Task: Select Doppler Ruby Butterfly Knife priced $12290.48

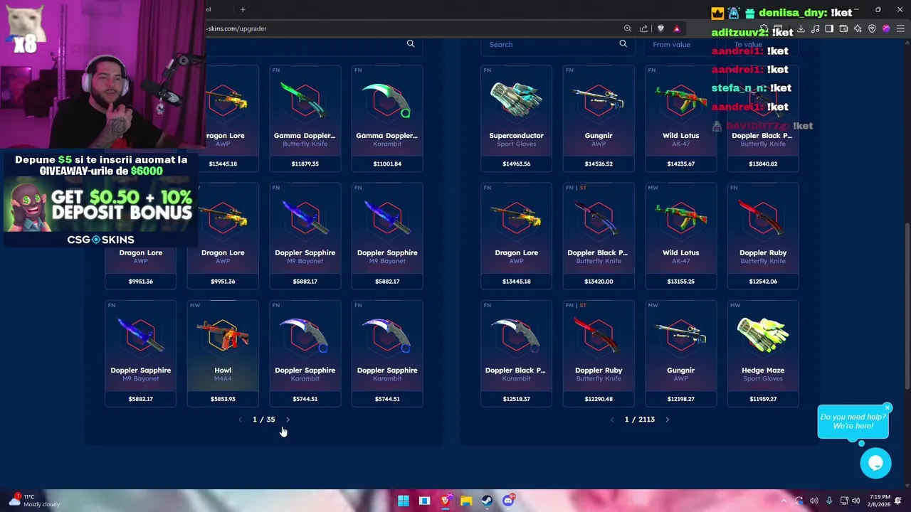Action: point(599,353)
